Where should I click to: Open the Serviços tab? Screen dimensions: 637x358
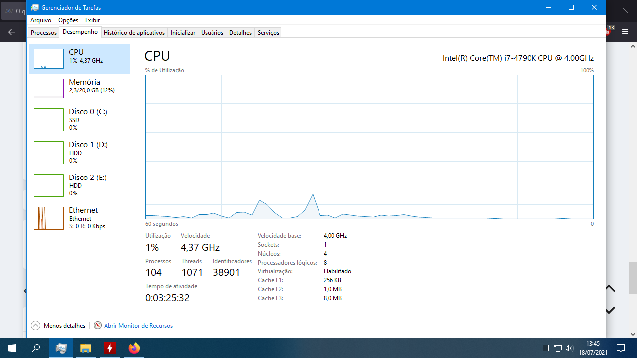coord(268,33)
